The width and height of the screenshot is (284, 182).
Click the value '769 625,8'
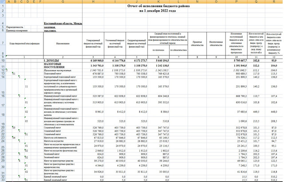pos(163,74)
